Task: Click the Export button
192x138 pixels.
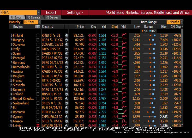Action: pos(51,12)
